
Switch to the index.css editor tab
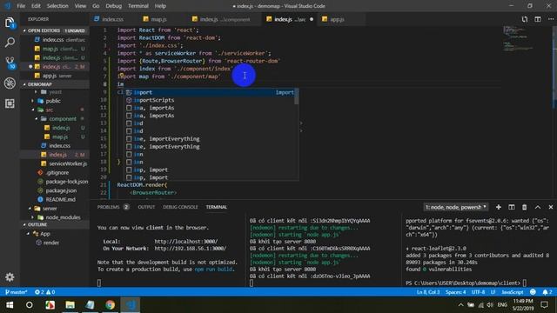113,19
